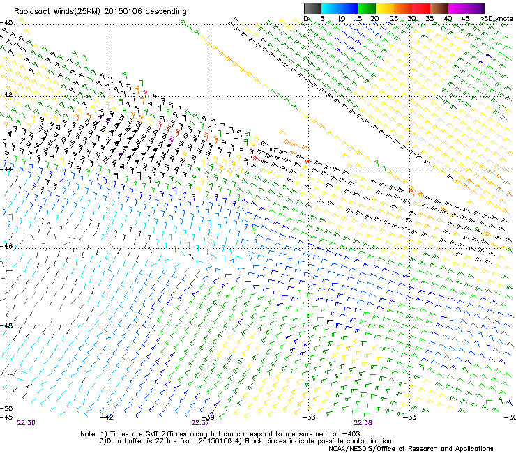Click the '>50 knots' legend label
The height and width of the screenshot is (453, 516).
[496, 19]
